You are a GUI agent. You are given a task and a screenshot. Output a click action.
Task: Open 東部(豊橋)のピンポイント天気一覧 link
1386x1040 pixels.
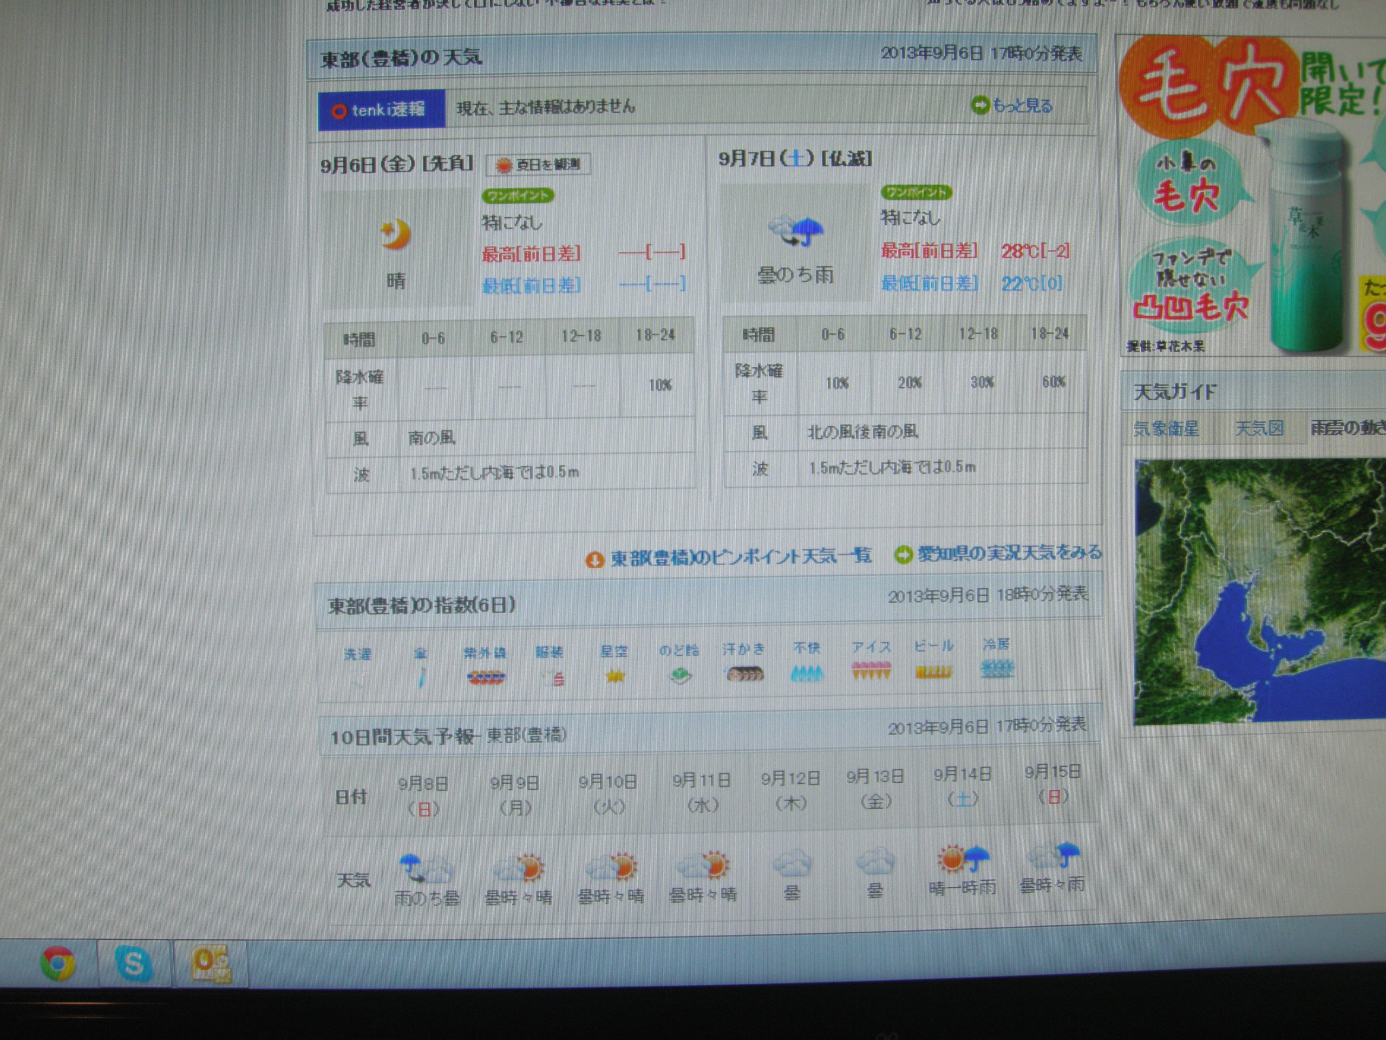[x=741, y=557]
